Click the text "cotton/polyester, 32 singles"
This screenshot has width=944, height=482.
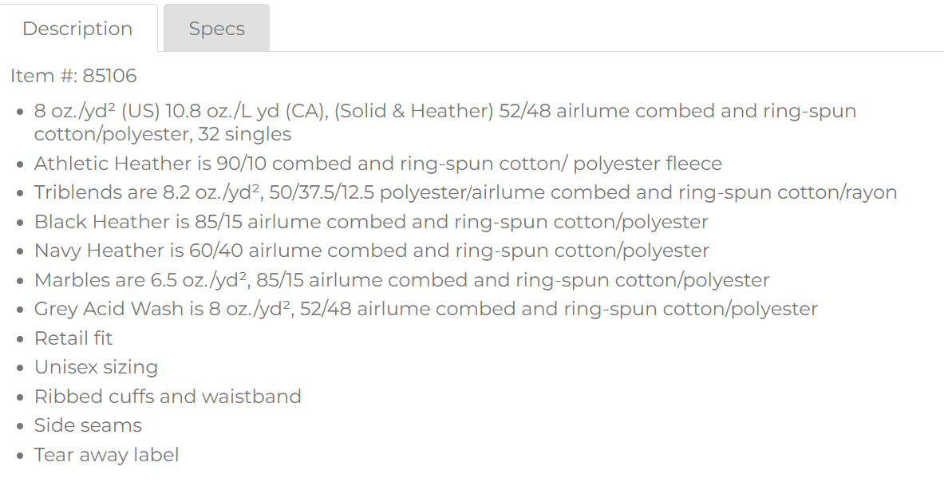(163, 134)
